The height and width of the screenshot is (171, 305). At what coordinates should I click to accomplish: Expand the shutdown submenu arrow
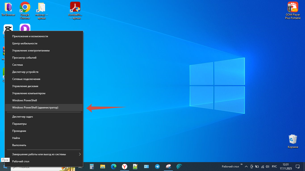pyautogui.click(x=80, y=154)
